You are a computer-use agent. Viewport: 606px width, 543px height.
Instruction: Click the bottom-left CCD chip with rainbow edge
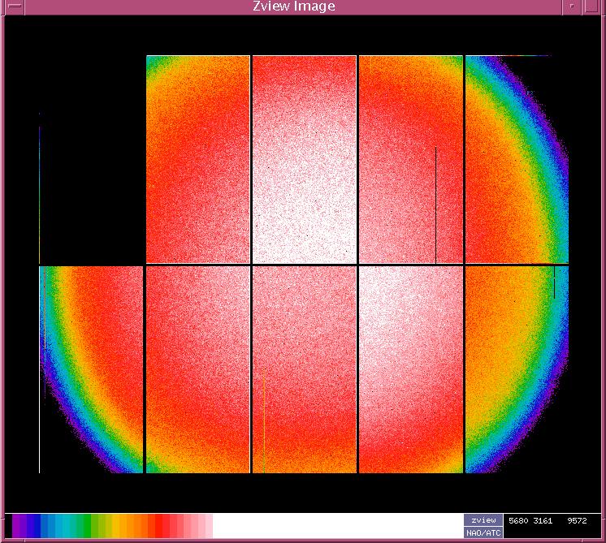[91, 369]
